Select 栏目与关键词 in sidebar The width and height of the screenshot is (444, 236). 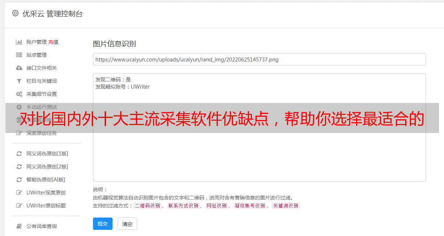click(x=42, y=81)
